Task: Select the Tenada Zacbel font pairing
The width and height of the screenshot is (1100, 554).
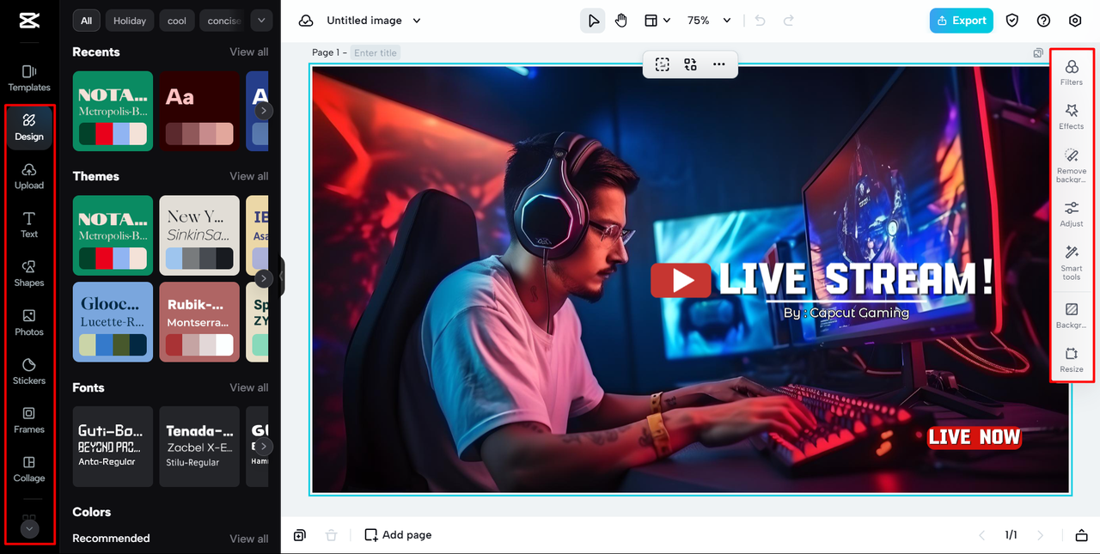Action: click(x=199, y=447)
